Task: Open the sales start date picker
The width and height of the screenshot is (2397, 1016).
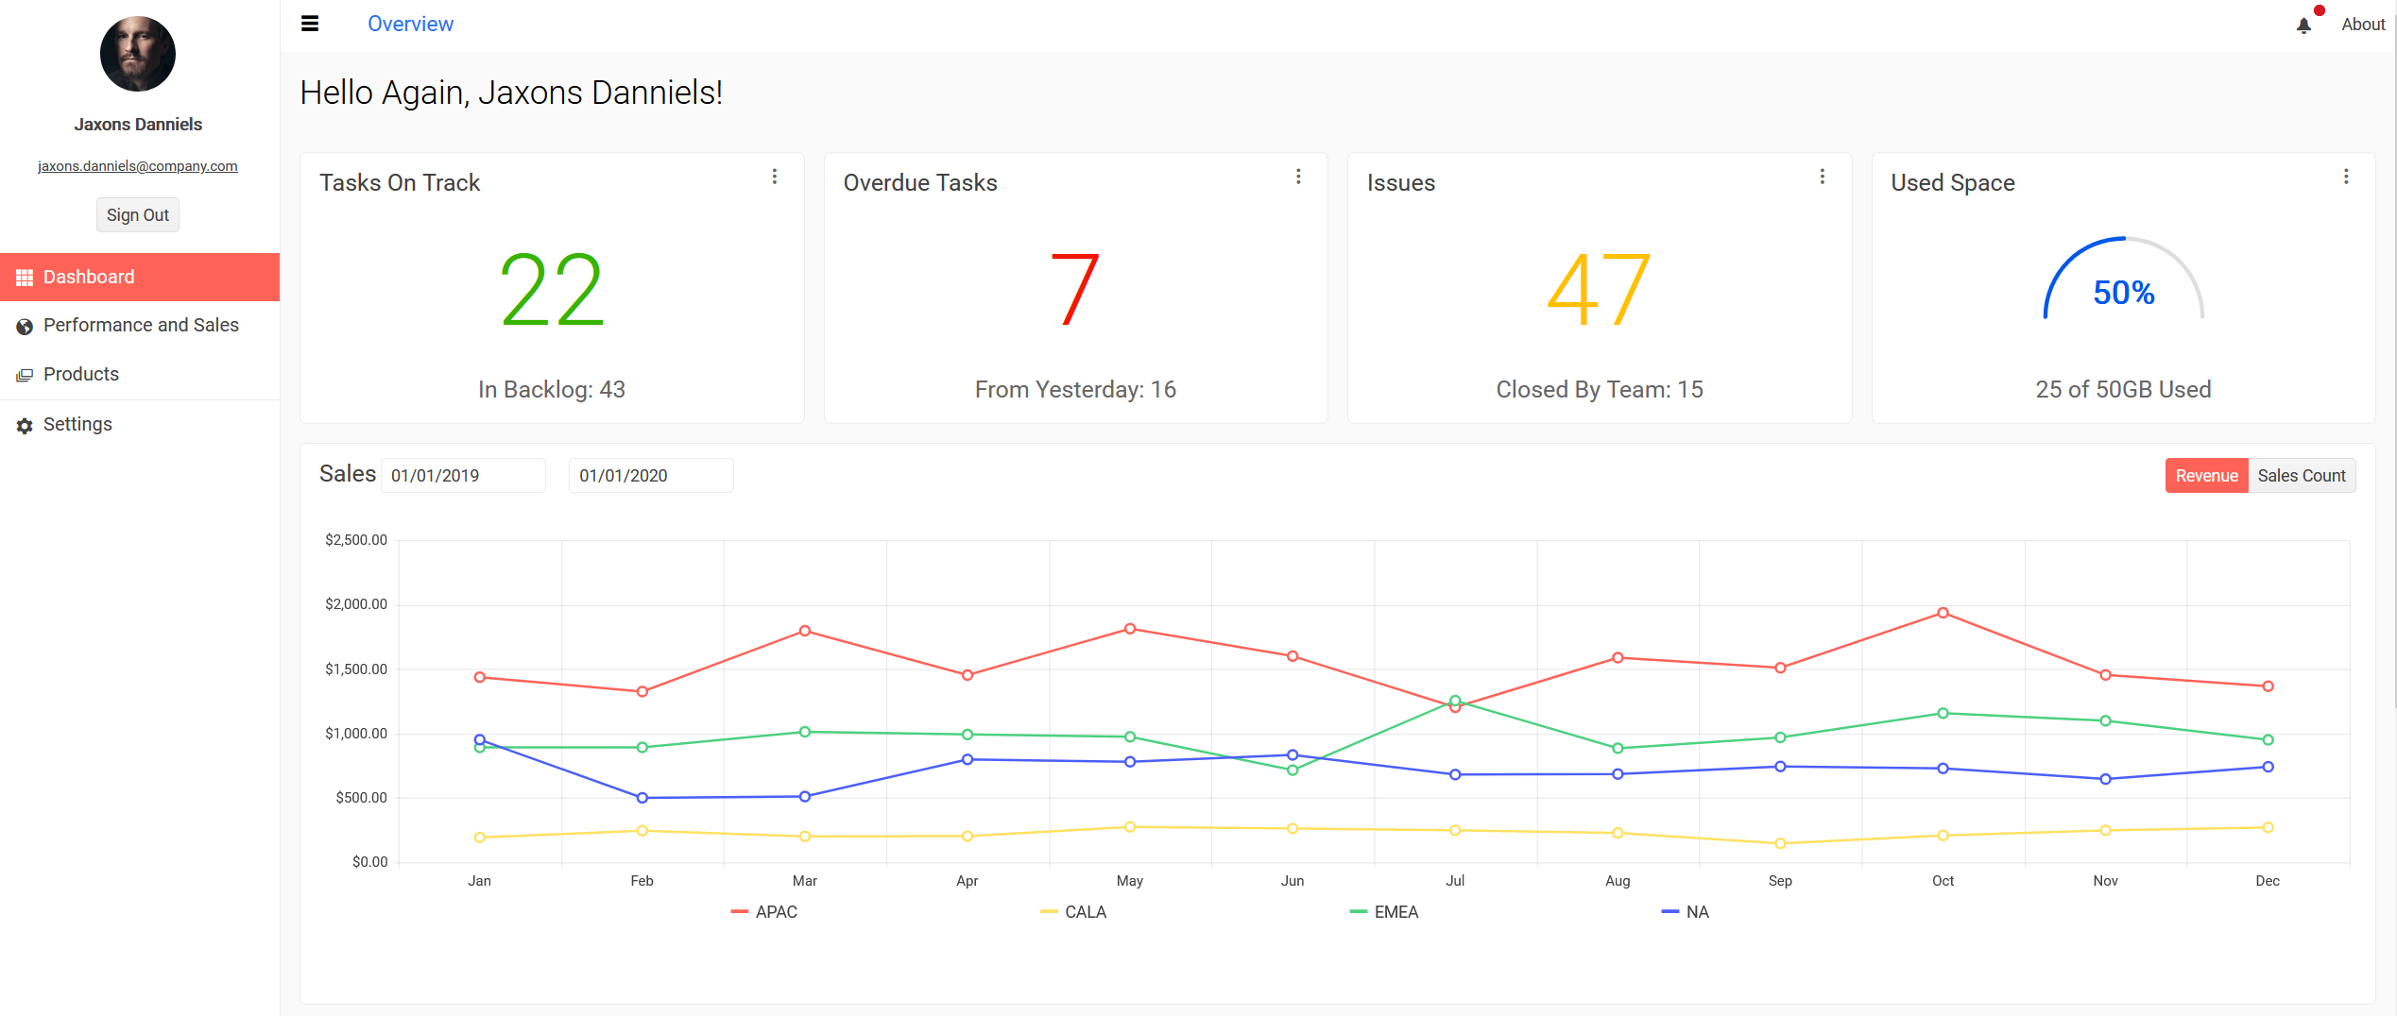Action: point(463,475)
